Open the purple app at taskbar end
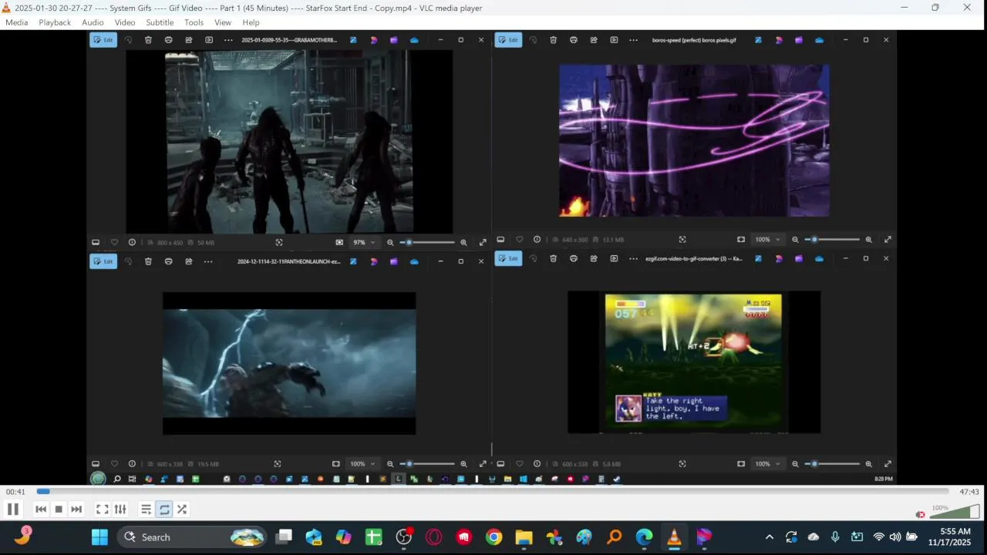The height and width of the screenshot is (555, 987). (705, 537)
